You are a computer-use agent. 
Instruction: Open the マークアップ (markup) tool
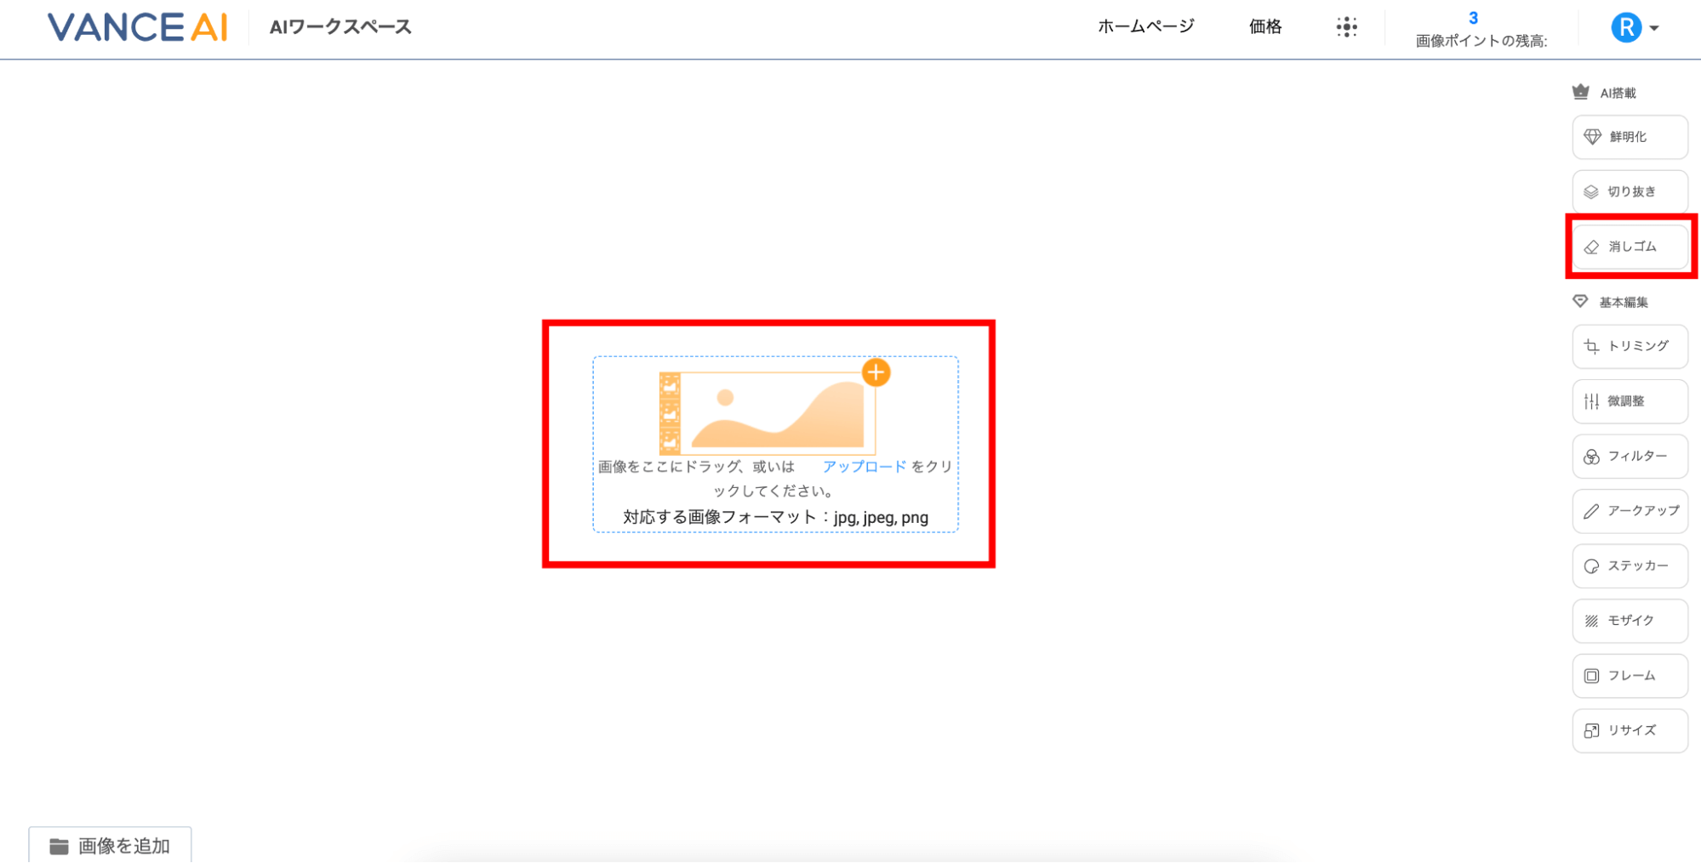pyautogui.click(x=1628, y=511)
